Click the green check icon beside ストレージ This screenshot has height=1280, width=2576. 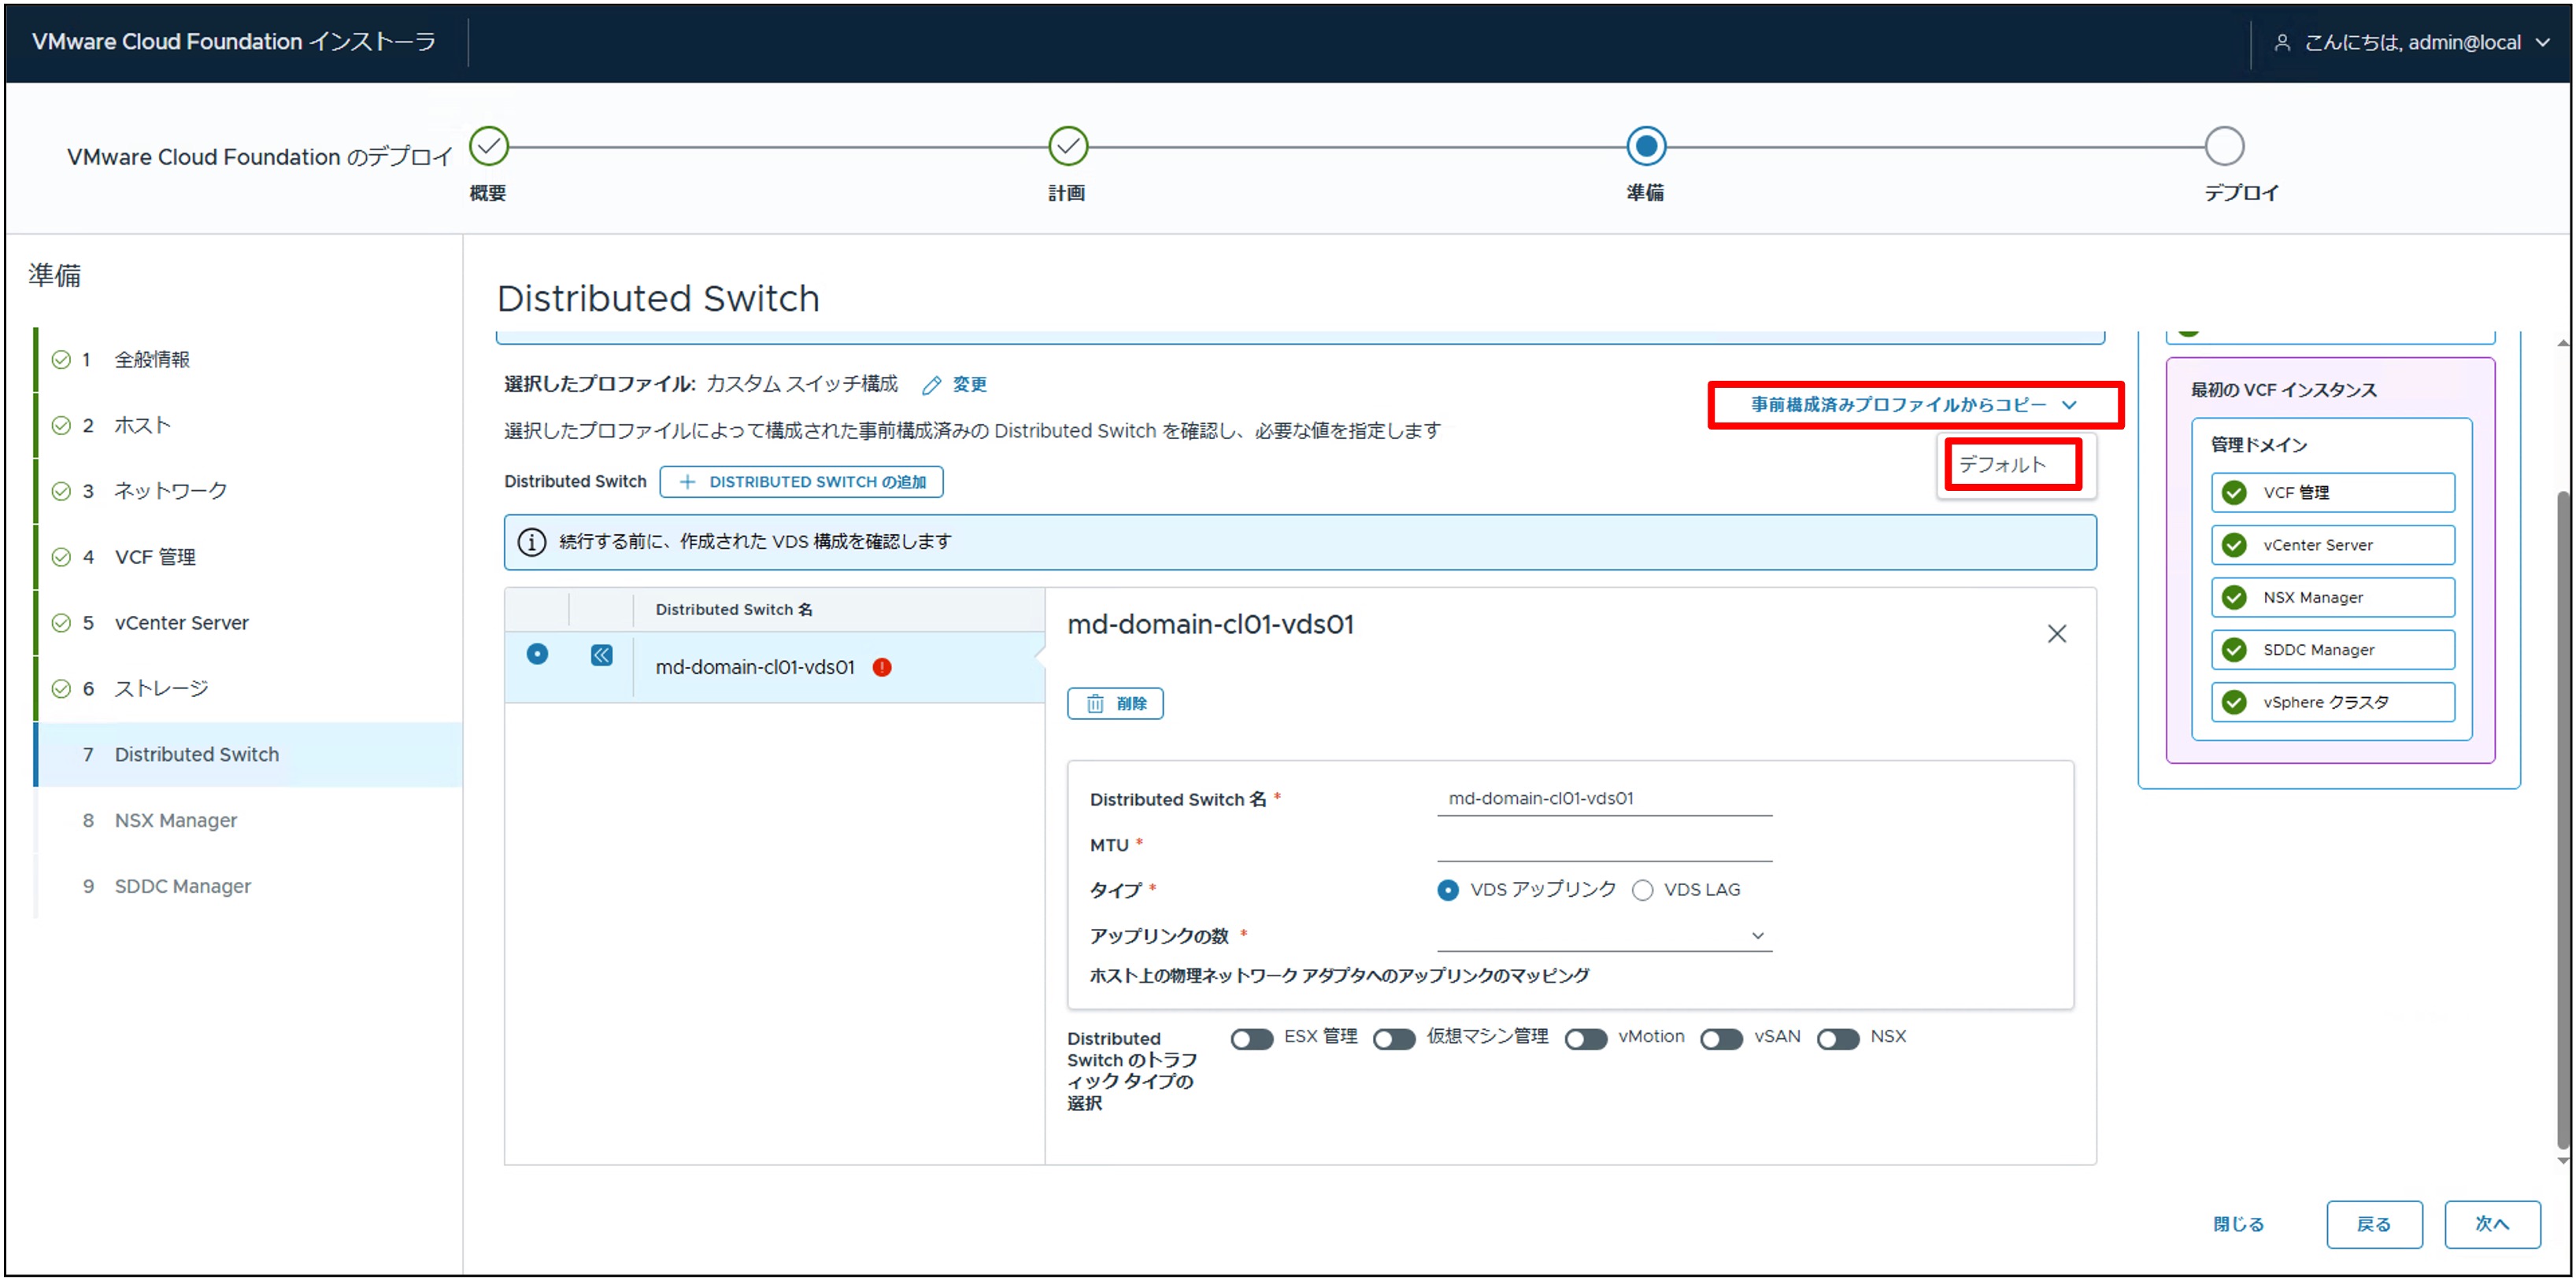62,689
